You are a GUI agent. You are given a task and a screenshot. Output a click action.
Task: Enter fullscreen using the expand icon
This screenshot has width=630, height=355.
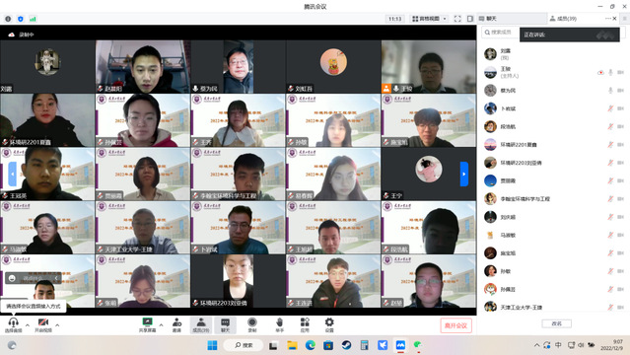457,19
